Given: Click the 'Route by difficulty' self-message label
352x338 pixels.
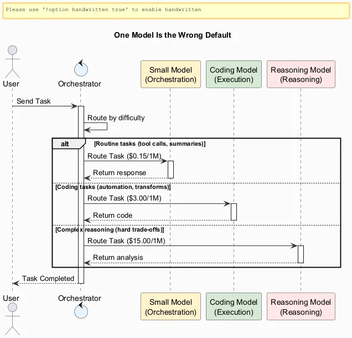Looking at the screenshot, I should click(116, 118).
